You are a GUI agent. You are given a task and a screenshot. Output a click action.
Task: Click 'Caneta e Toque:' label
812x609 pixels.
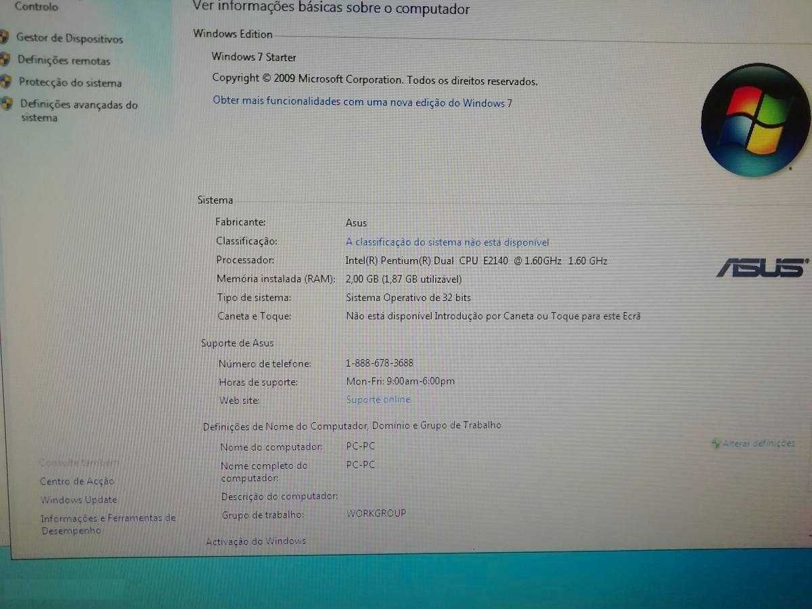point(254,316)
